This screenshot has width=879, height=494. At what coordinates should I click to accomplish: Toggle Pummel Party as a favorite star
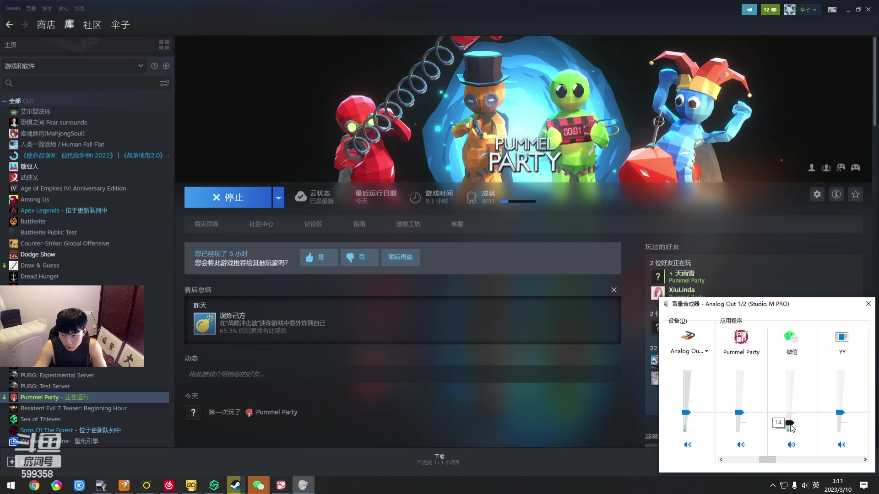coord(856,194)
